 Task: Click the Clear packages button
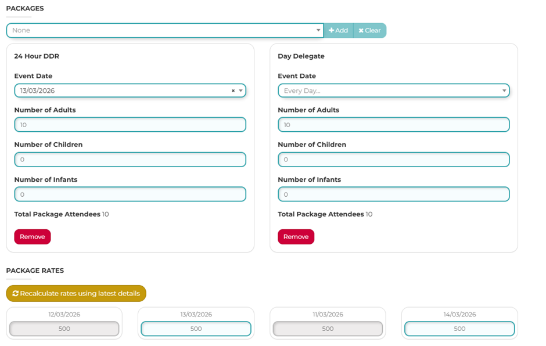coord(369,30)
